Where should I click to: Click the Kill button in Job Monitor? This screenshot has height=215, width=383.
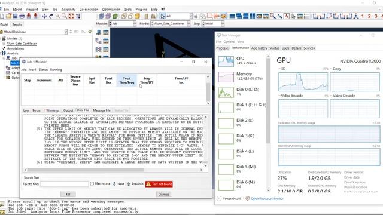pos(68,194)
